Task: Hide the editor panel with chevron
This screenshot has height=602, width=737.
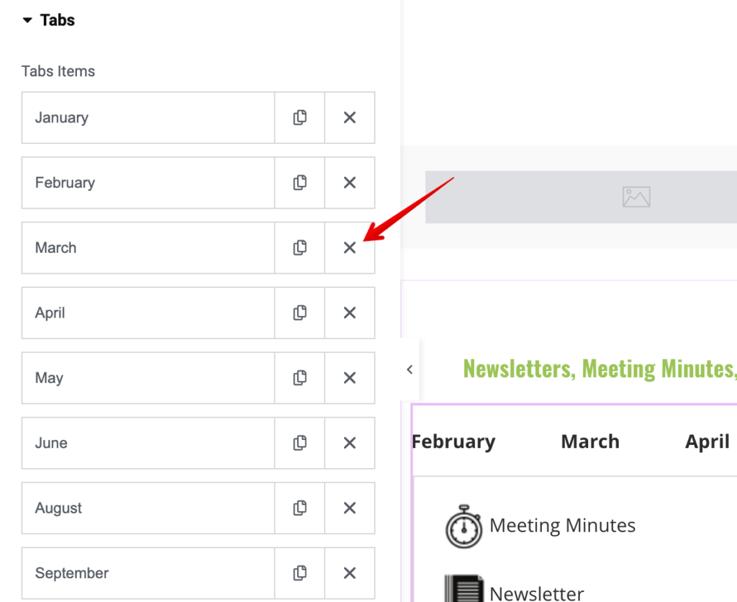Action: 410,369
